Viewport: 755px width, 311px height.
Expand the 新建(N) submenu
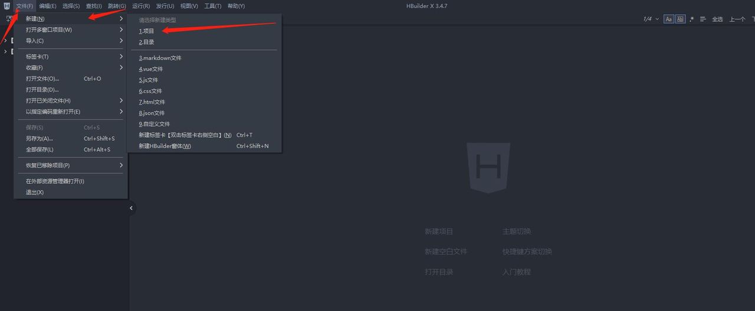click(71, 19)
